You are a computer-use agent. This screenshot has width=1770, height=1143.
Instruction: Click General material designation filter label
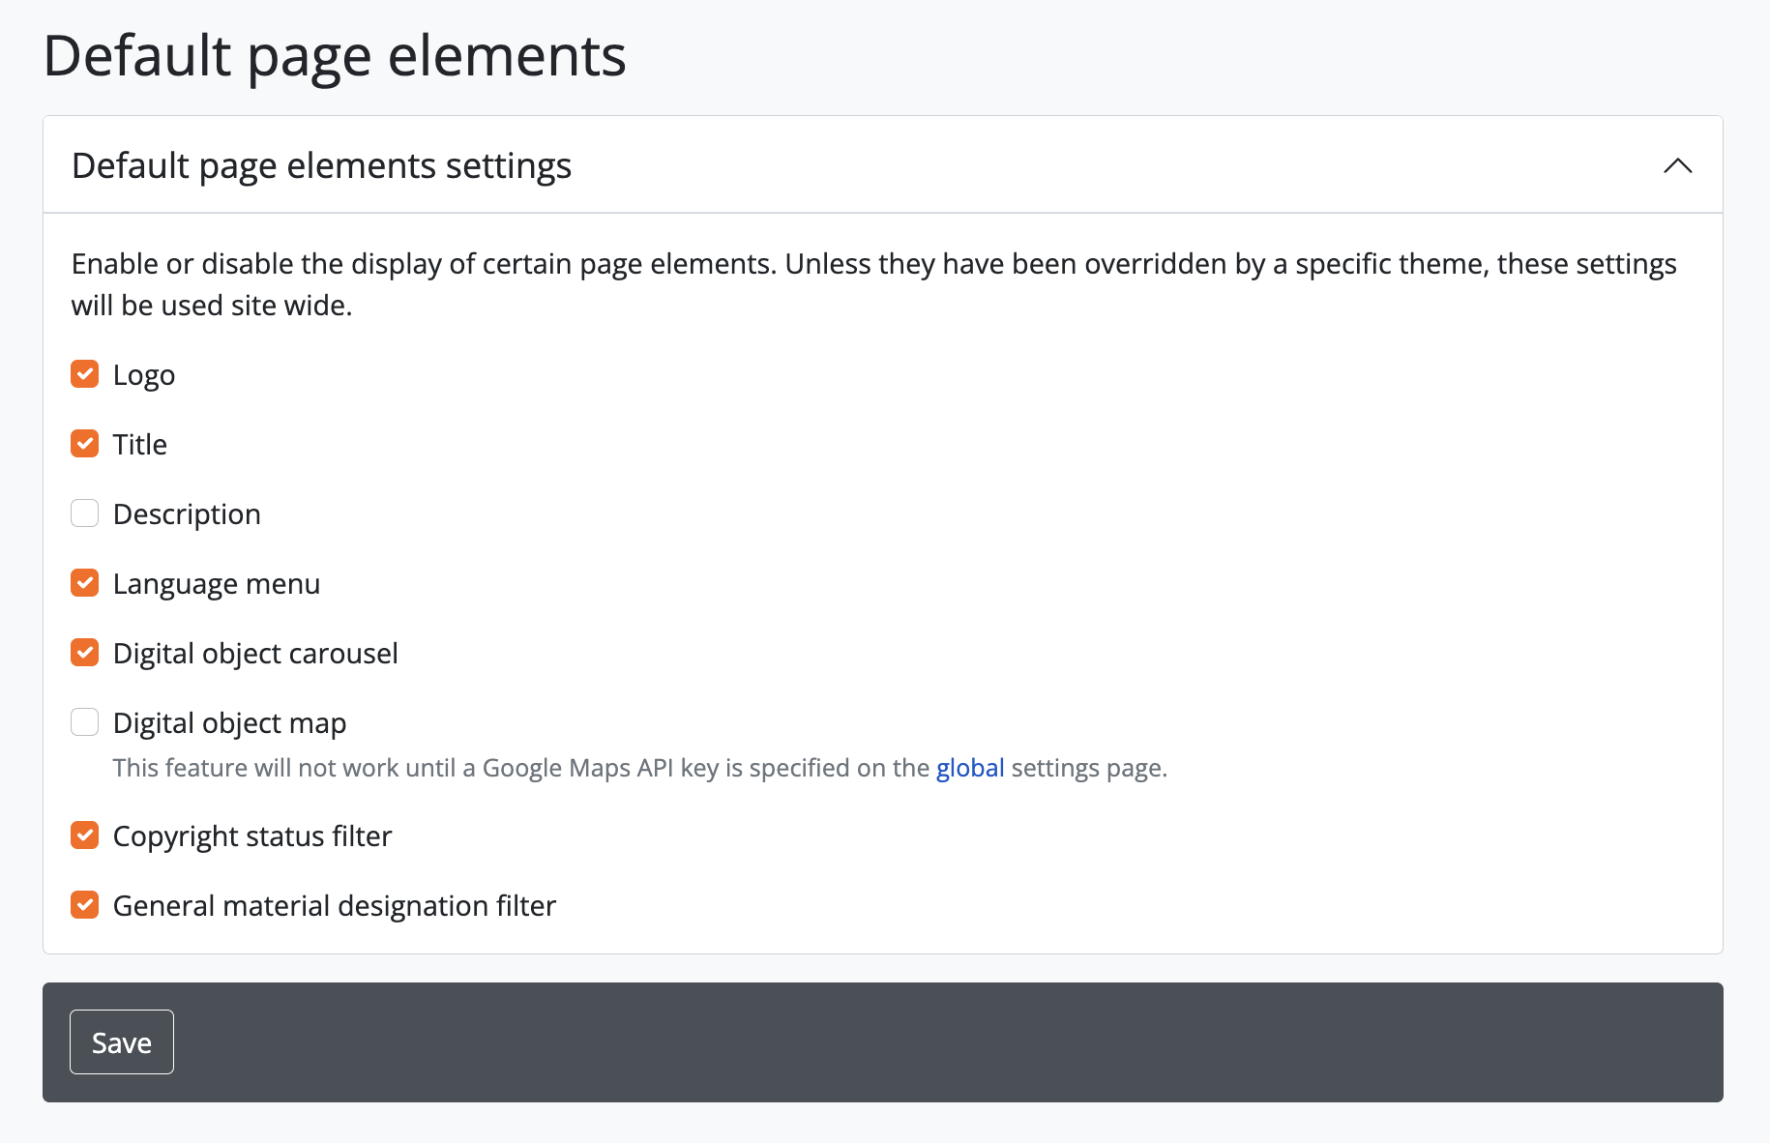[335, 906]
